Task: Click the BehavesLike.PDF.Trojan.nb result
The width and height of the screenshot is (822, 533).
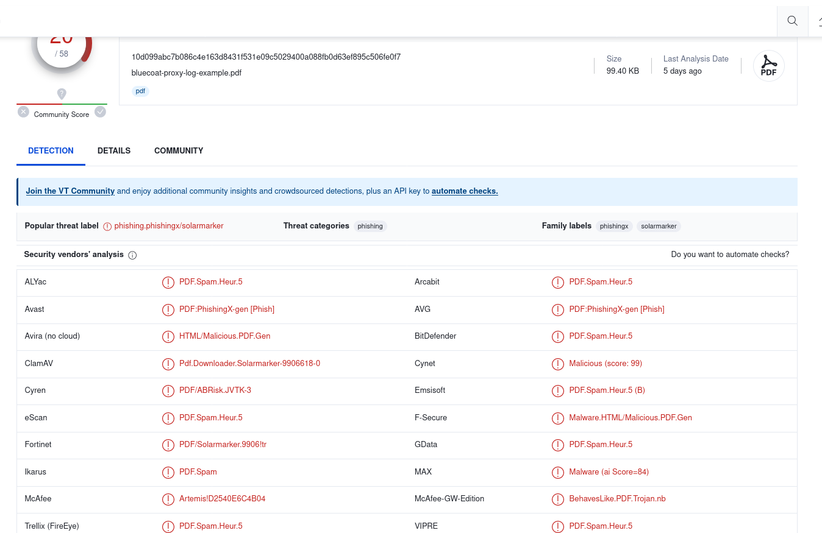Action: pyautogui.click(x=617, y=499)
